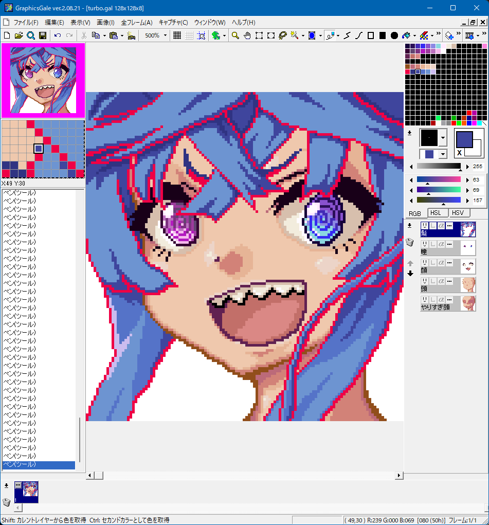Open properties button of 顔 layer

coord(449,263)
